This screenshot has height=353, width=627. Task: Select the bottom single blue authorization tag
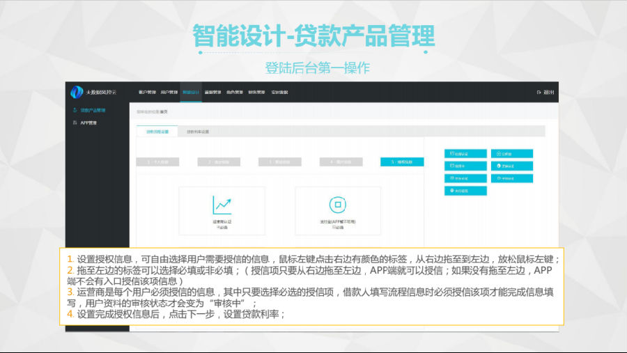pos(465,190)
